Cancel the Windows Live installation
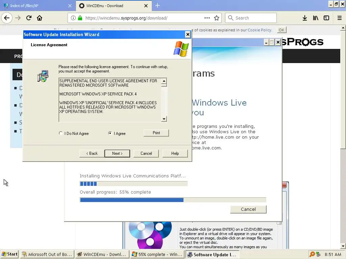The image size is (346, 259). (248, 209)
